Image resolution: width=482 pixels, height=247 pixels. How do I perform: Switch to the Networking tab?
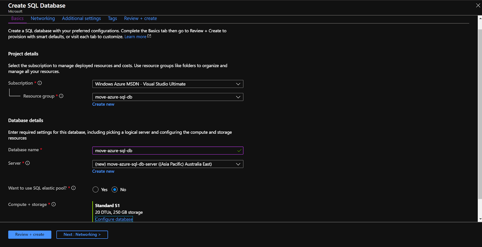click(x=43, y=18)
